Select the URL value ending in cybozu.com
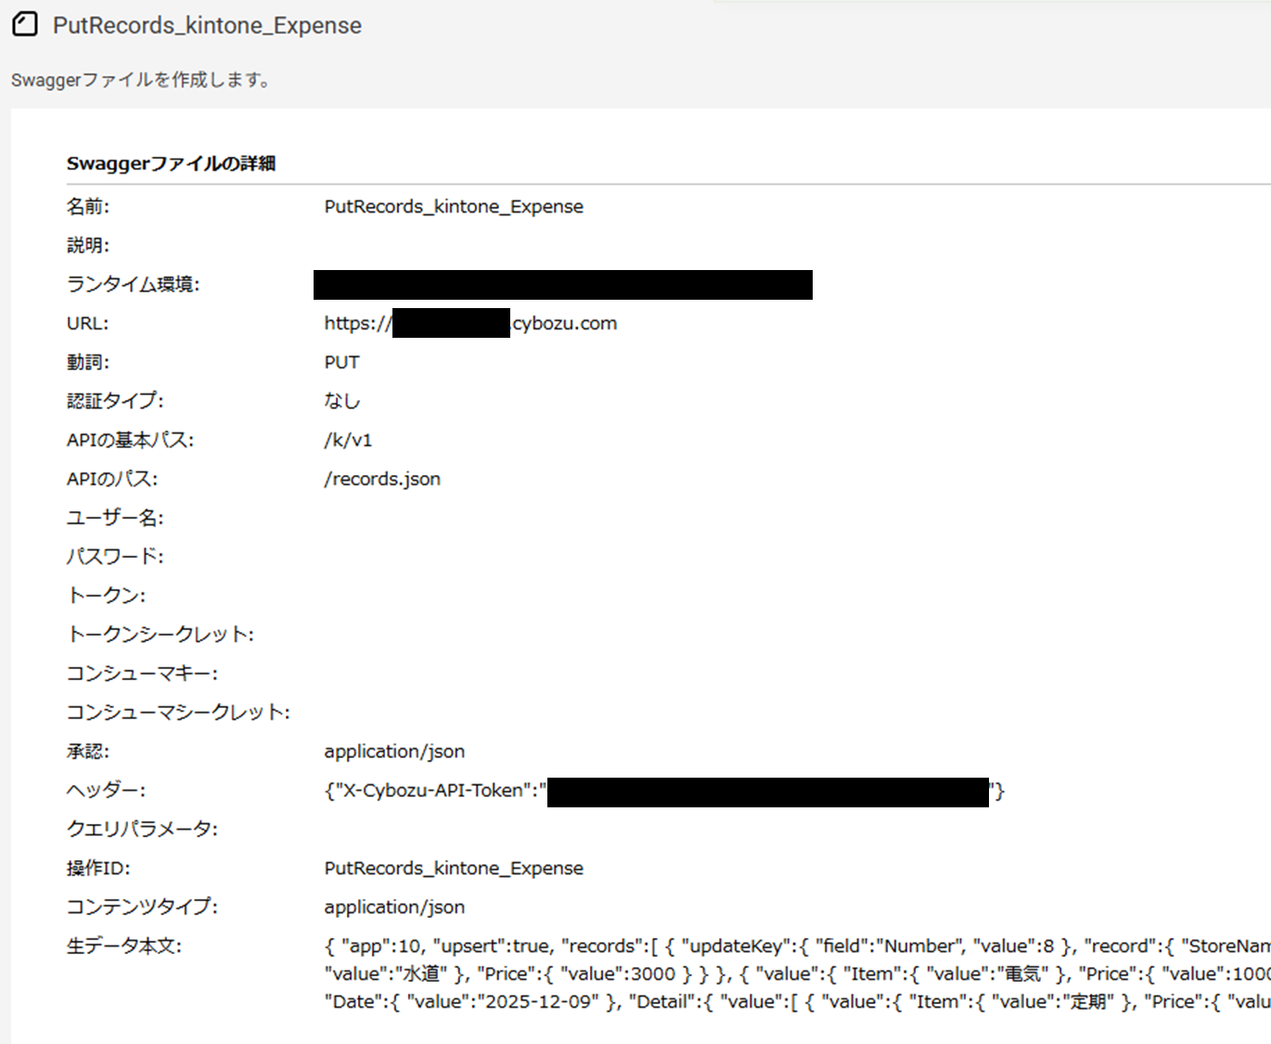This screenshot has width=1271, height=1044. click(x=470, y=323)
